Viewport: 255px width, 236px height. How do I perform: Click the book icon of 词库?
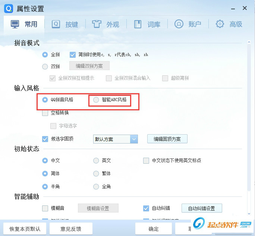point(138,24)
